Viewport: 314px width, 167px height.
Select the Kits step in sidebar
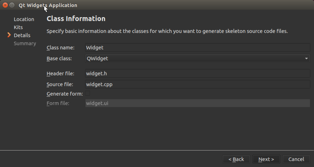tap(18, 27)
